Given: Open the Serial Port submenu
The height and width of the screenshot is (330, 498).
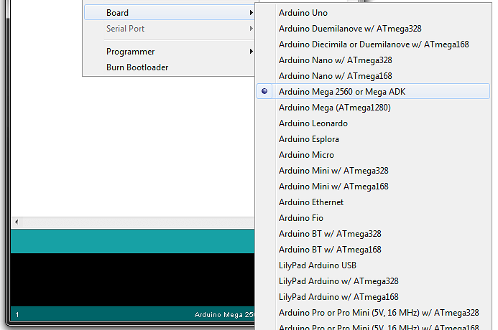Looking at the screenshot, I should pos(170,29).
